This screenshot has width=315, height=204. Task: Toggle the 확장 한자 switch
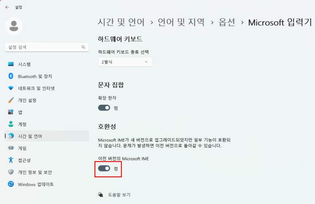[x=104, y=108]
